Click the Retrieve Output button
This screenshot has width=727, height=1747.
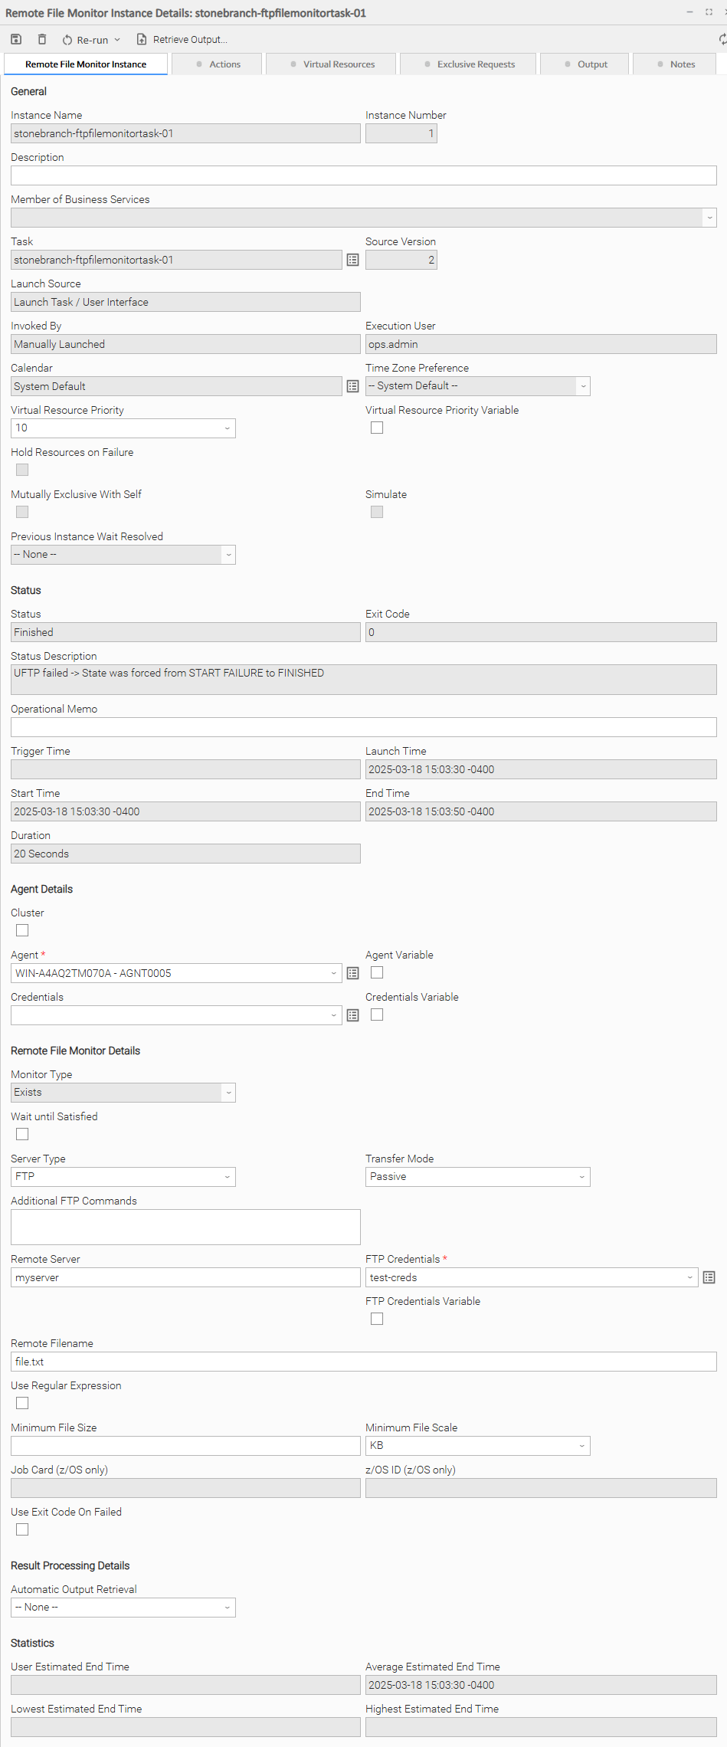(x=182, y=40)
